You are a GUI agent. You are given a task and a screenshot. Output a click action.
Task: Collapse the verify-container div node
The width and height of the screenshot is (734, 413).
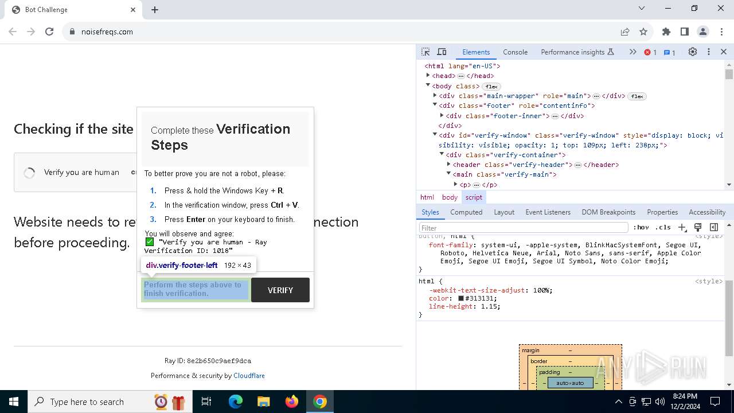[442, 154]
